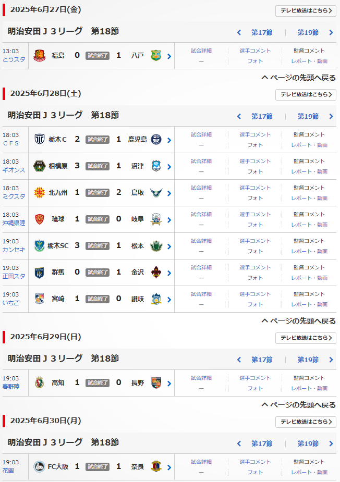
Task: Click テレビ放送はこちら button for June 29
Action: click(306, 338)
